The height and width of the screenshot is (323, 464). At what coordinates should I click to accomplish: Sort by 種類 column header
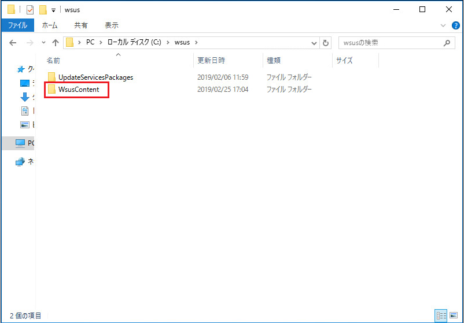pyautogui.click(x=274, y=61)
